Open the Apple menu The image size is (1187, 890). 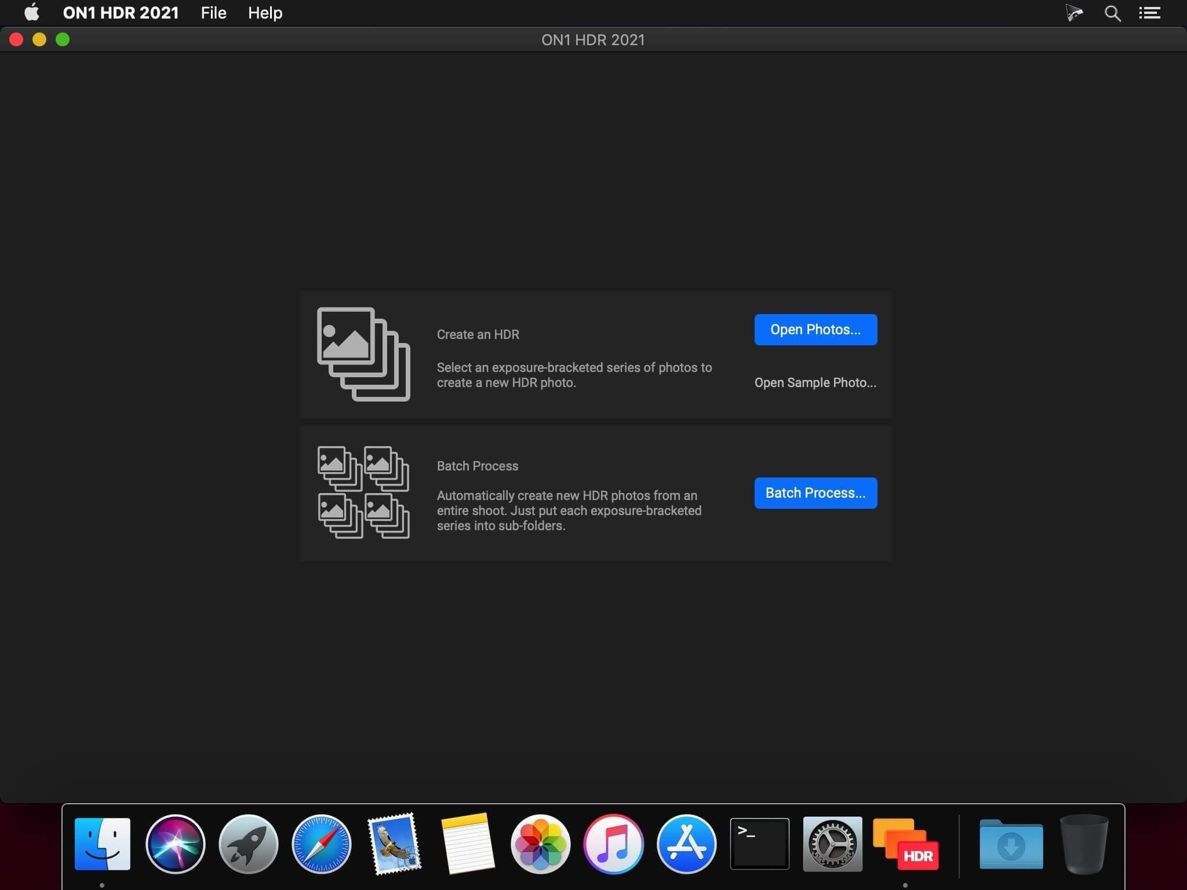click(32, 13)
